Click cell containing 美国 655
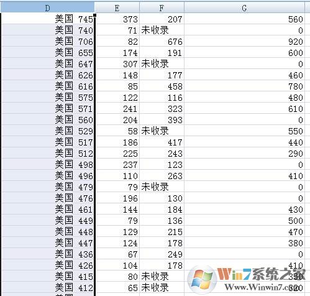The image size is (310, 296). pyautogui.click(x=48, y=52)
